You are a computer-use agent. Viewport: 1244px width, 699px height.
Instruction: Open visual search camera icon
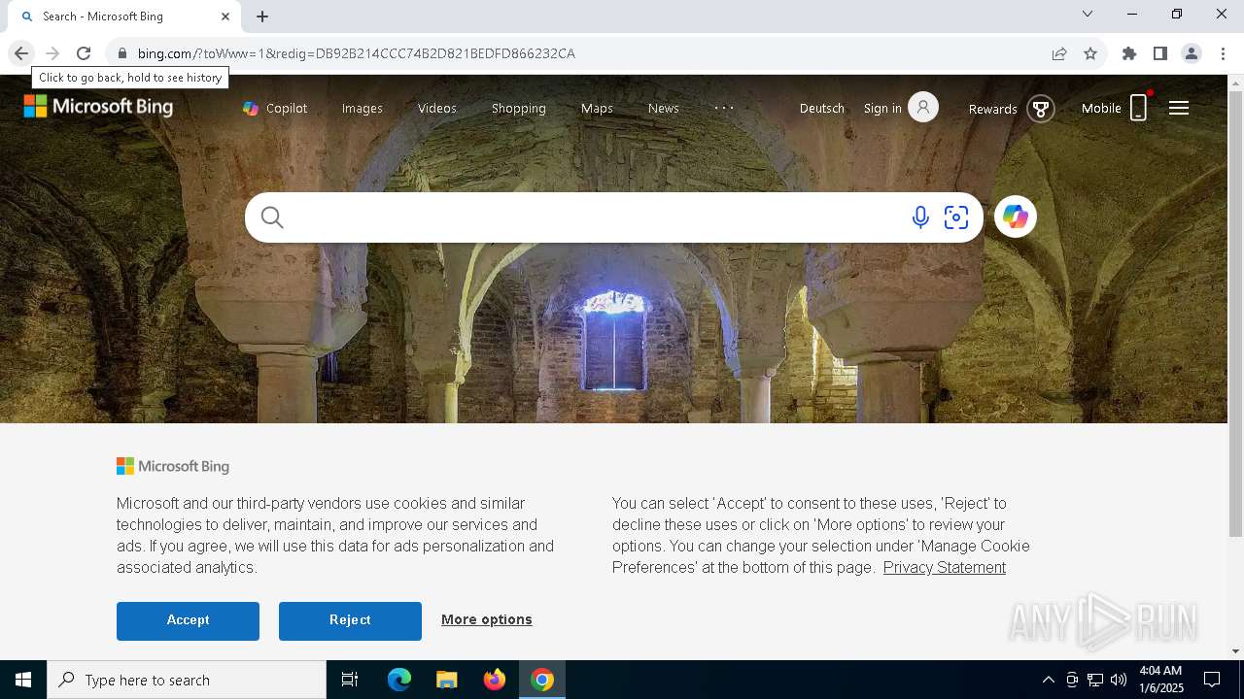pos(956,217)
